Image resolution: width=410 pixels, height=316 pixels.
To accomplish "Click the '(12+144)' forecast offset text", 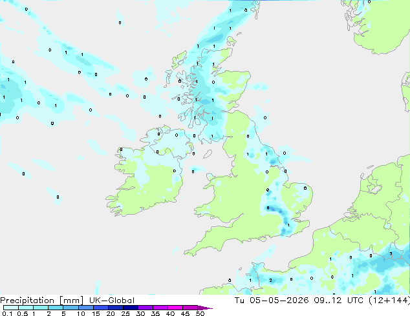I will (x=389, y=301).
